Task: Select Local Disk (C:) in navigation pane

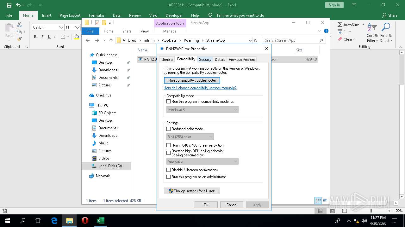Action: click(x=106, y=166)
